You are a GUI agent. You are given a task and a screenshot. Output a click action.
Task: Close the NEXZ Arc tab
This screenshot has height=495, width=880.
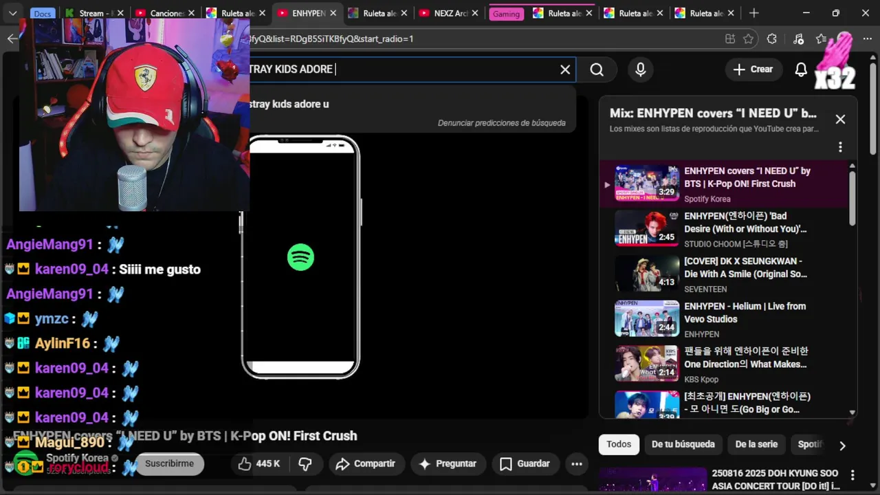pyautogui.click(x=475, y=13)
